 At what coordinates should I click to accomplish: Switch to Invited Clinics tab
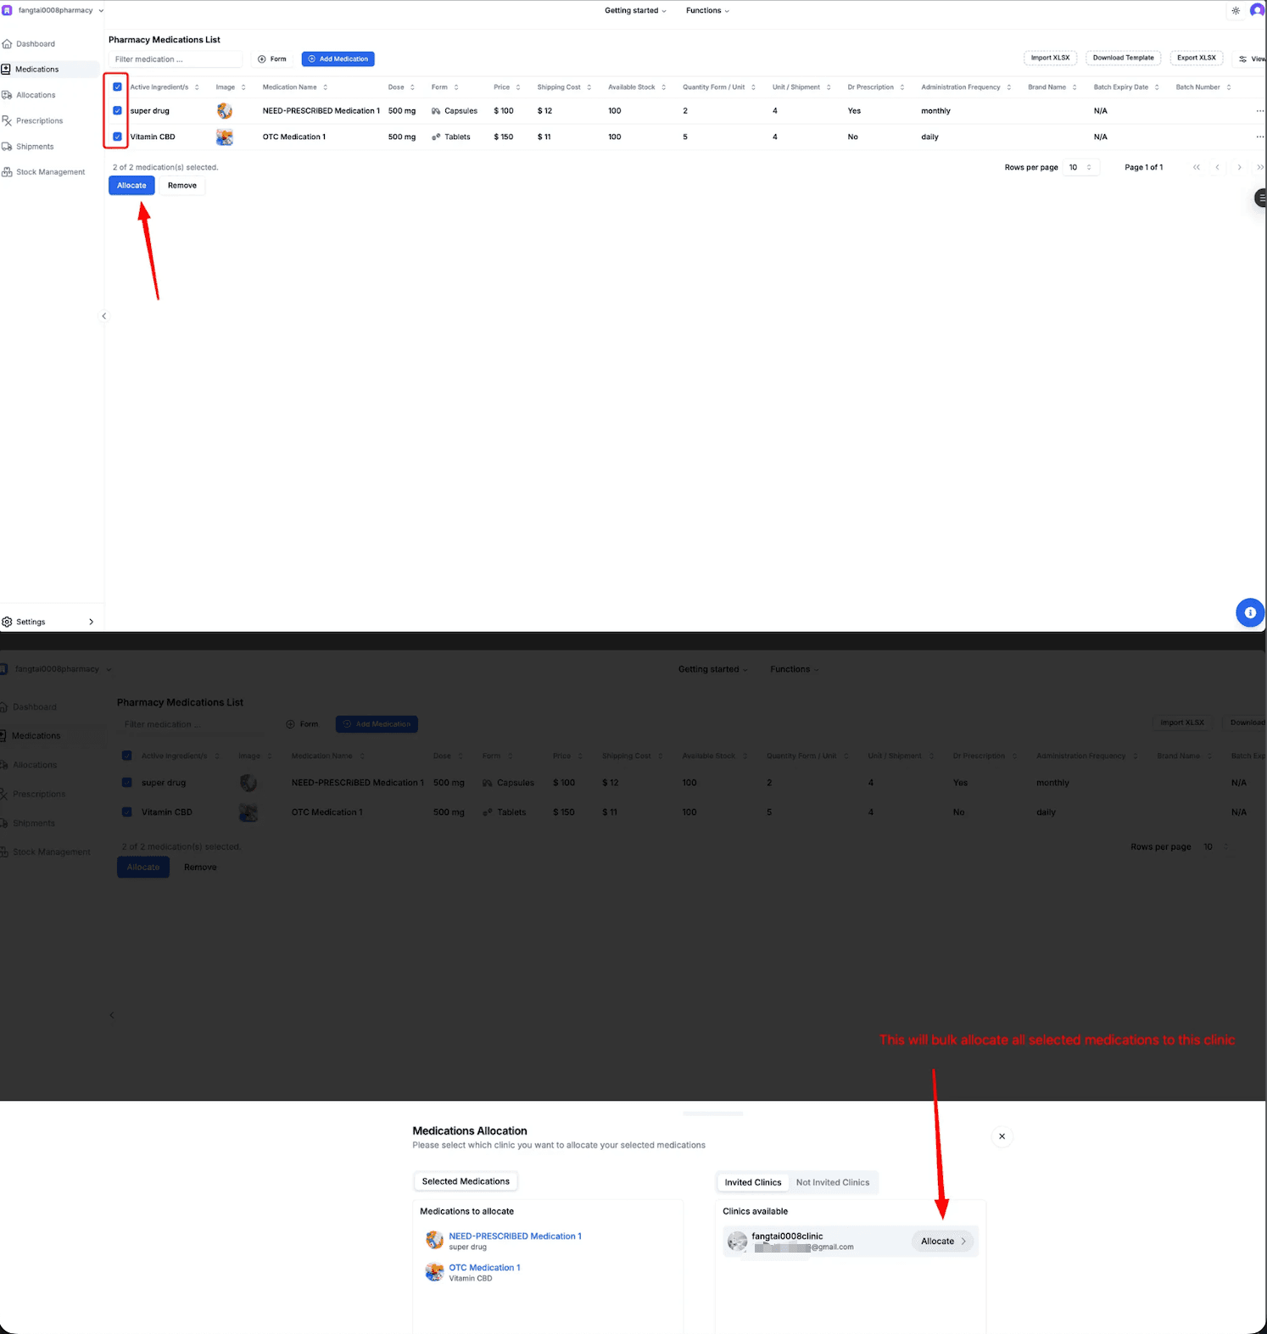(x=753, y=1182)
